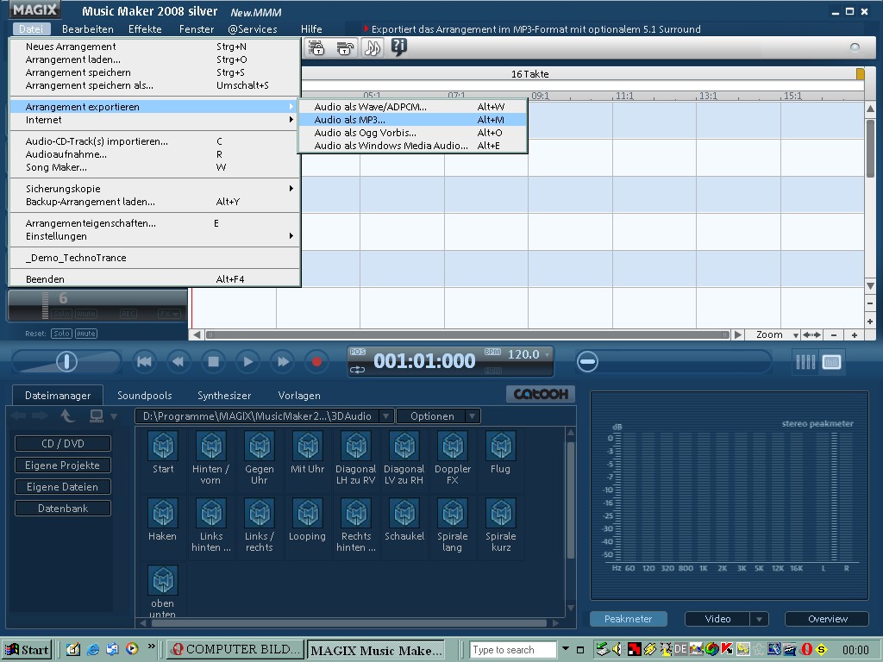883x662 pixels.
Task: Switch to the Synthesizer tab
Action: click(224, 396)
